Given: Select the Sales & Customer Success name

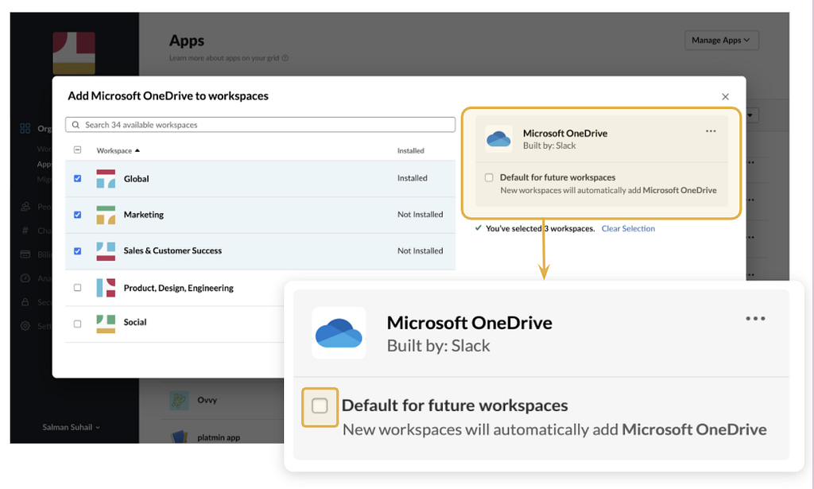Looking at the screenshot, I should [172, 250].
